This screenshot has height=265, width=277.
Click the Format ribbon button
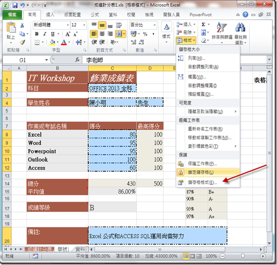coord(186,40)
